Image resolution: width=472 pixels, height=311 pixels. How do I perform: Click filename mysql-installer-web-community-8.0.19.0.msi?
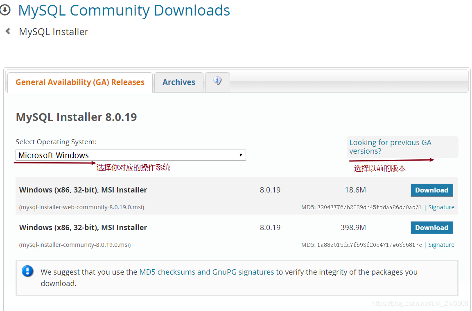pos(81,207)
